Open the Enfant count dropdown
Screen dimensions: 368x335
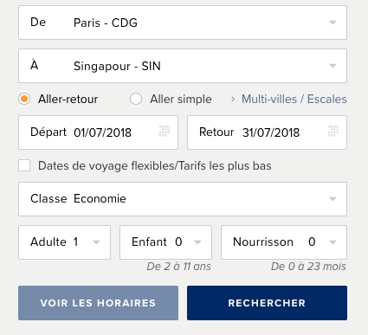(165, 242)
